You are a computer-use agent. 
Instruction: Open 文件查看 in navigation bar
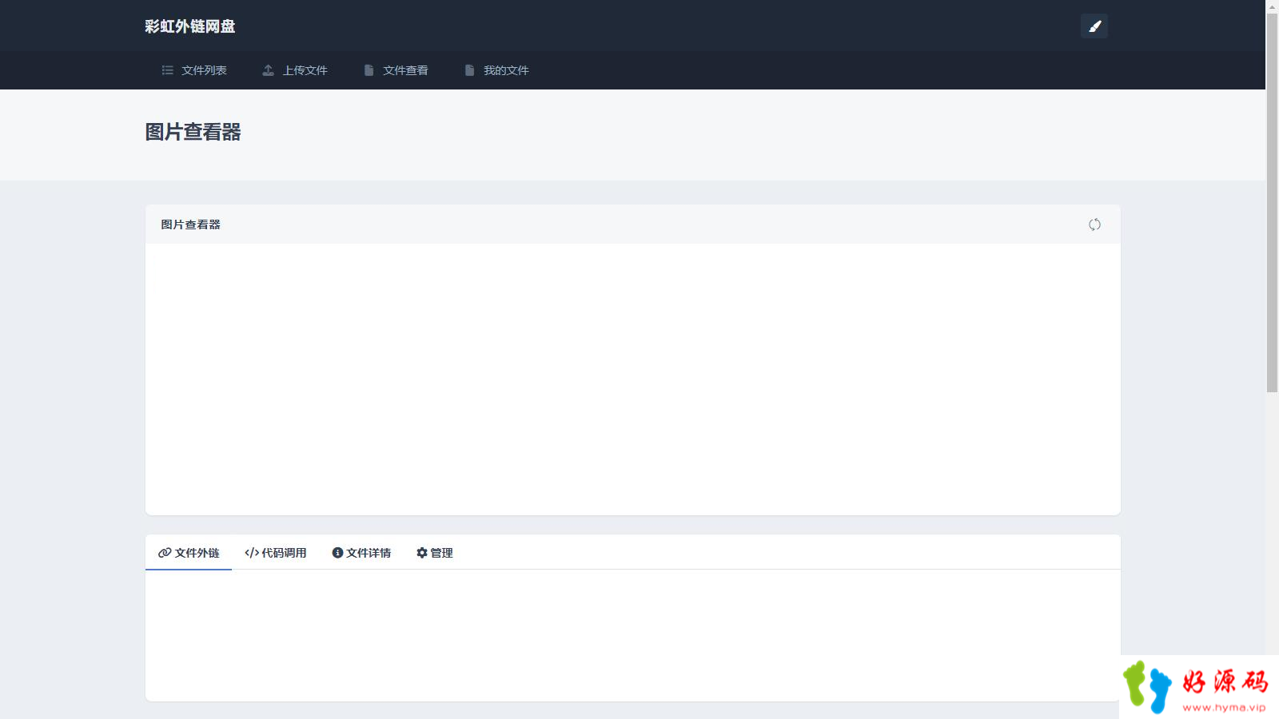click(396, 70)
